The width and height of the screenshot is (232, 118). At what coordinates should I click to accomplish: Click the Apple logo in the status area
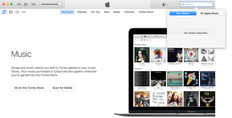click(107, 4)
